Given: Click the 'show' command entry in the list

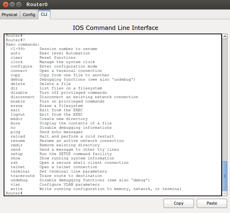Looking at the screenshot, I should click(16, 158).
